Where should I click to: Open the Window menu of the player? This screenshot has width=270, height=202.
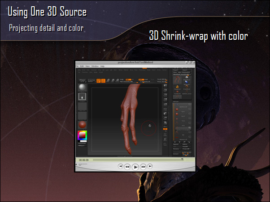[95, 66]
